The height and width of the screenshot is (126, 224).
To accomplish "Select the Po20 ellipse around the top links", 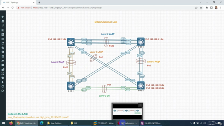I will coord(106,42).
